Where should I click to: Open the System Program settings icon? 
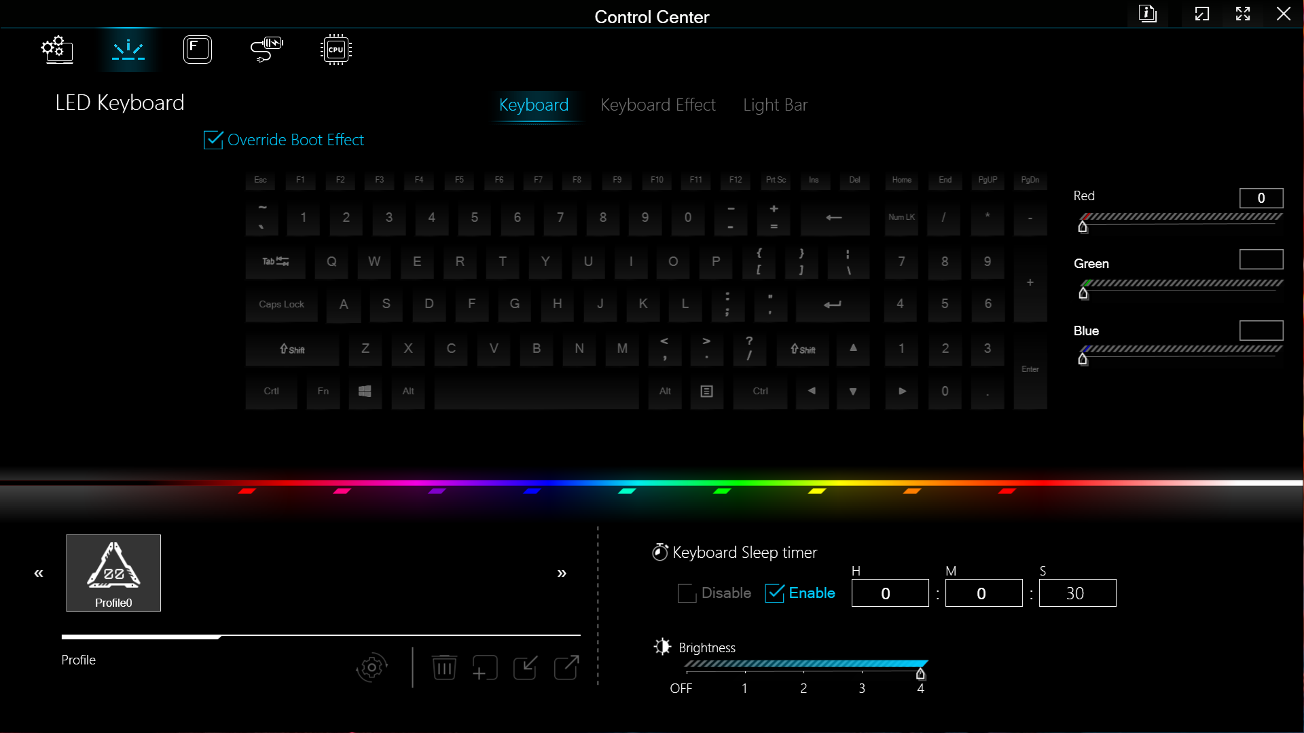[57, 50]
